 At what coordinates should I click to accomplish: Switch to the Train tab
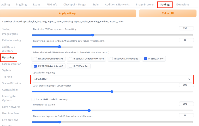pos(96,5)
